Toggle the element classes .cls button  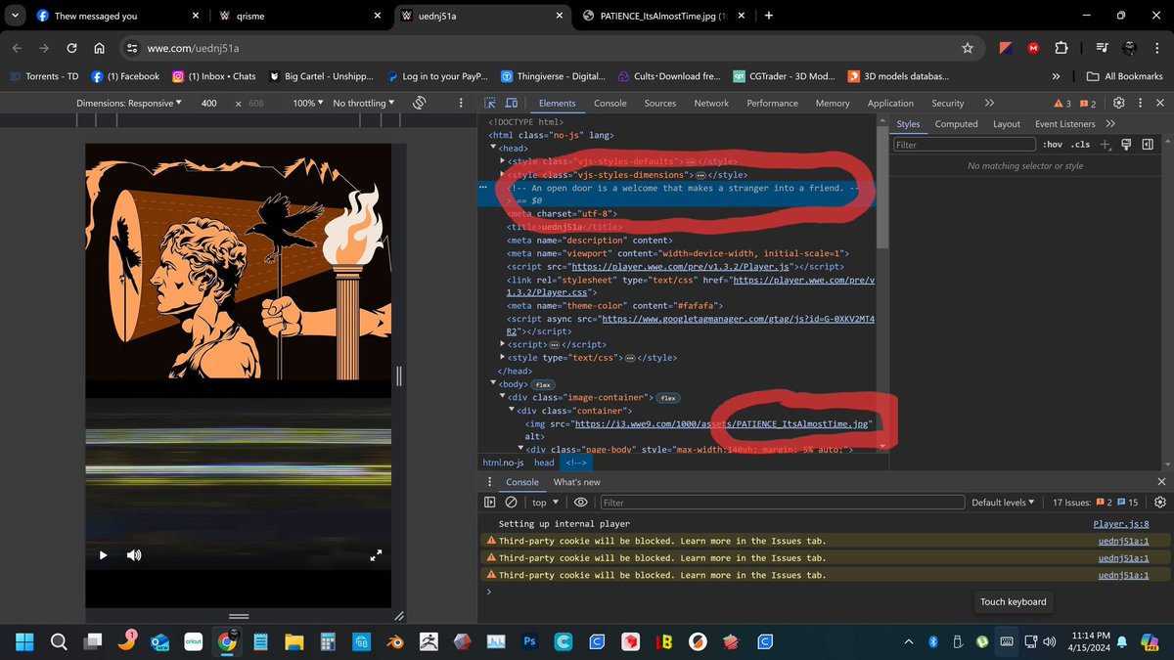tap(1080, 145)
